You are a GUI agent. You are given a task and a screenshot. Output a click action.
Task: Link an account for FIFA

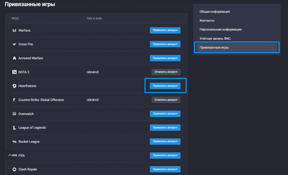pos(165,155)
